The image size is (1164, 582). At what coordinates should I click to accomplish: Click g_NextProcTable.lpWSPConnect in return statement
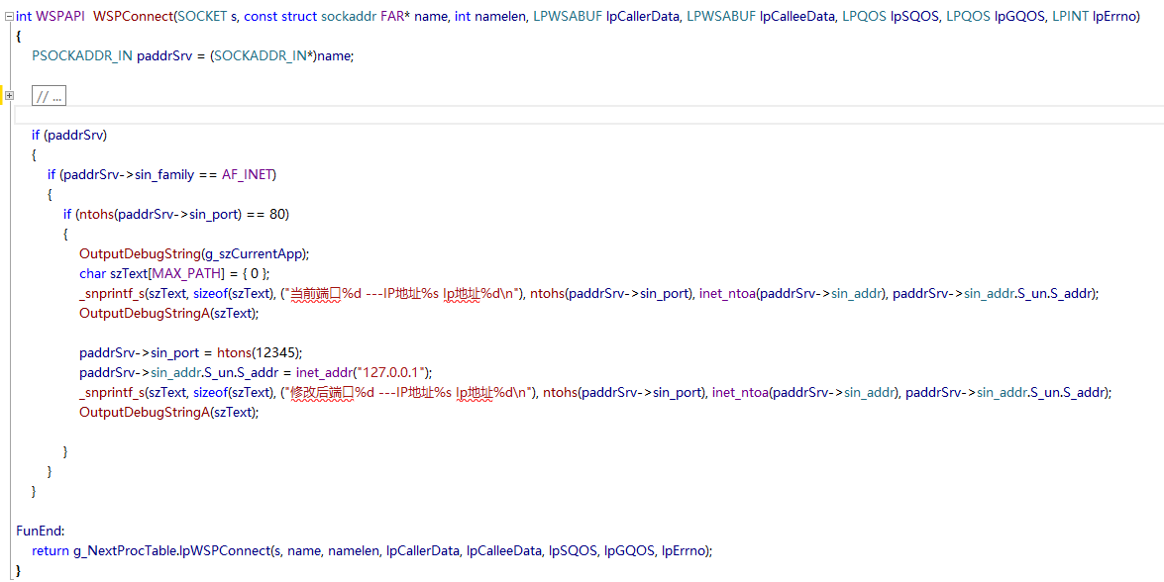point(170,551)
